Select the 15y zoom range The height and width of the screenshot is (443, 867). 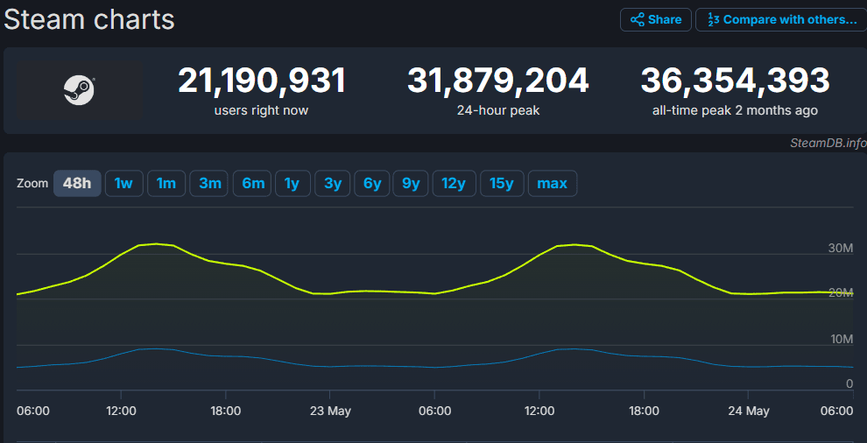click(x=502, y=183)
